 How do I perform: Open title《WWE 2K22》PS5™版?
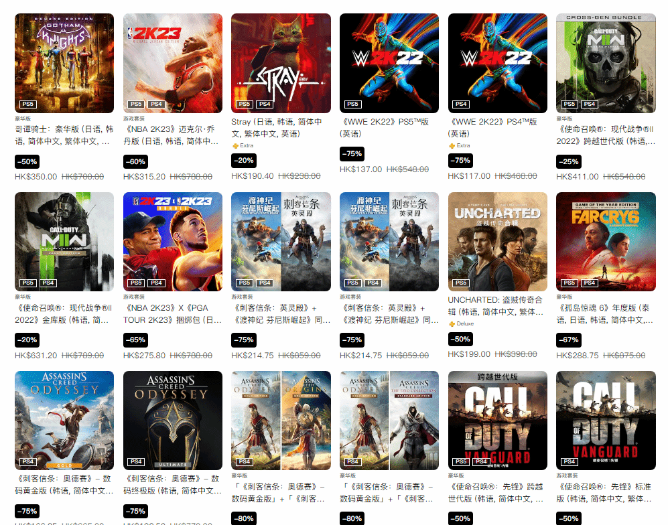385,128
